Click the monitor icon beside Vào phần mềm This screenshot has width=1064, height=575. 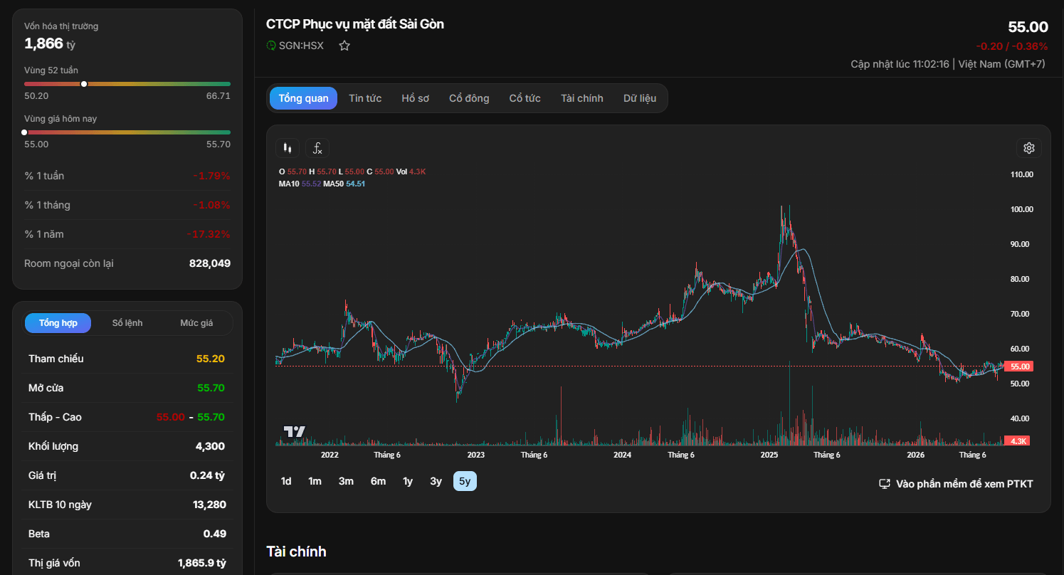pyautogui.click(x=885, y=484)
